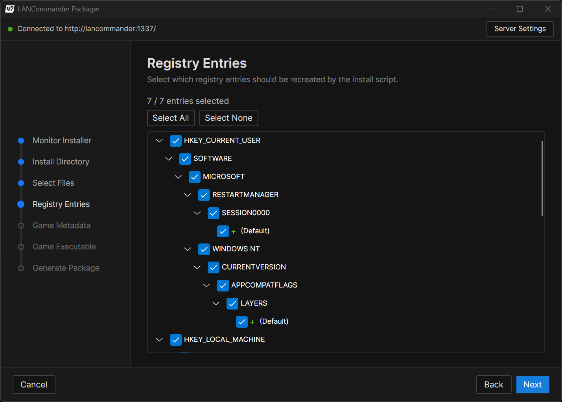This screenshot has width=562, height=402.
Task: Click the Select None button
Action: (228, 118)
